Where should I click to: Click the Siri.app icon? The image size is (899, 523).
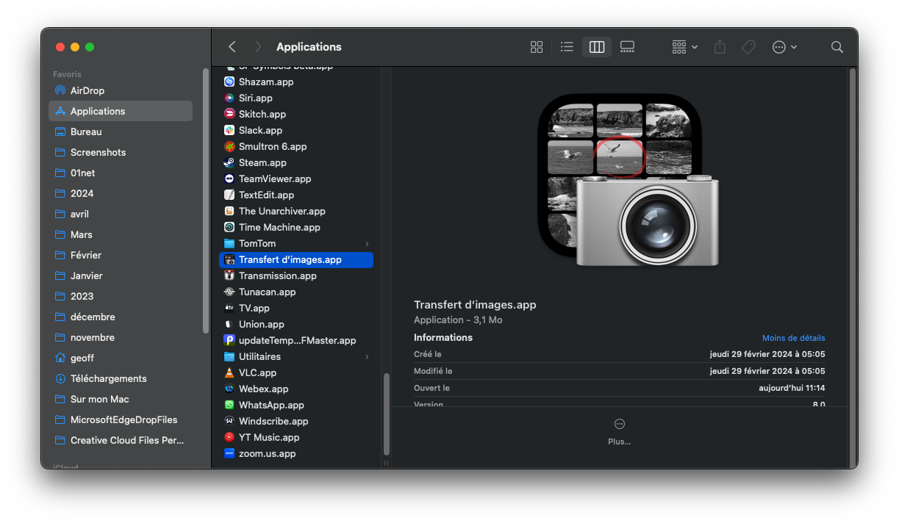click(x=229, y=98)
